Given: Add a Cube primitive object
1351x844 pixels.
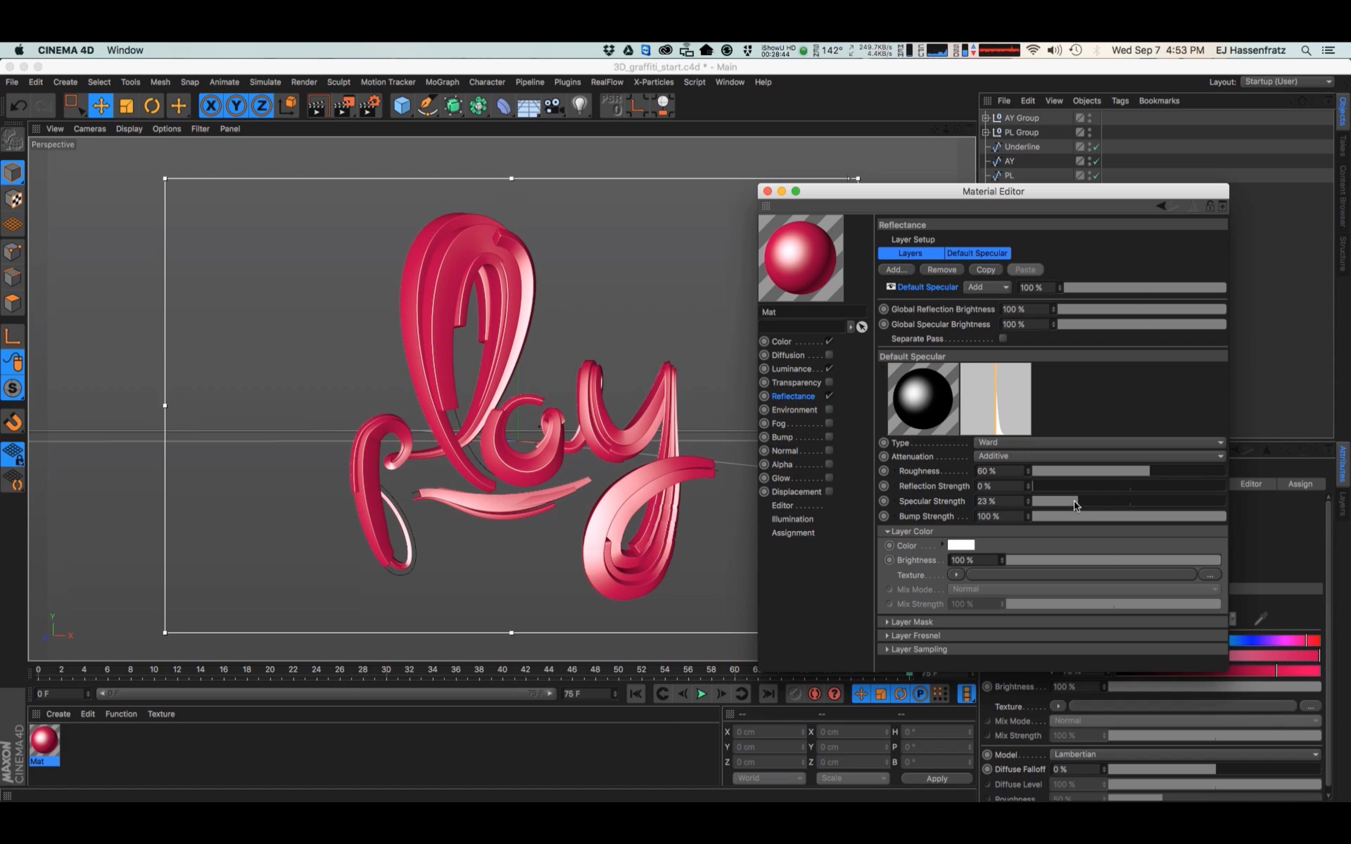Looking at the screenshot, I should [401, 105].
